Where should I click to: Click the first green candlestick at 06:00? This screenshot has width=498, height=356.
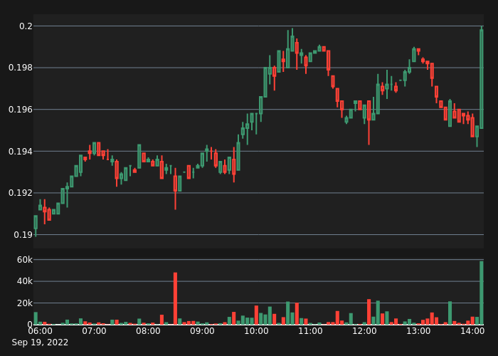36,224
